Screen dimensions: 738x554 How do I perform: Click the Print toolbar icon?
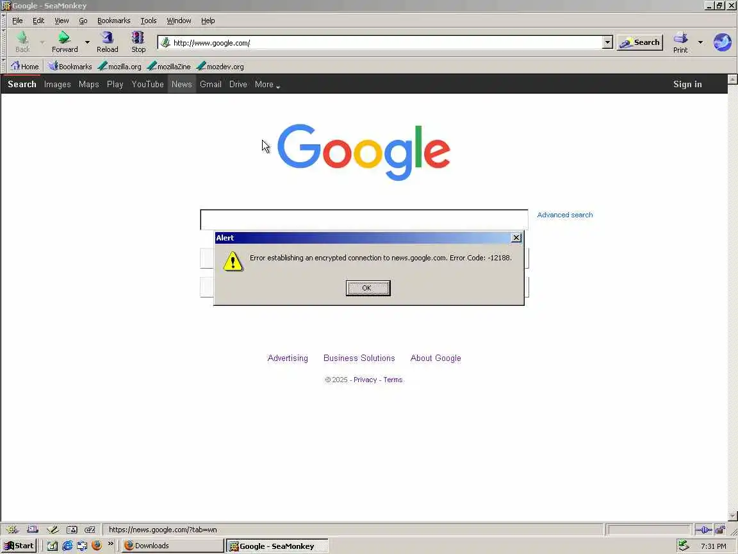pos(680,38)
